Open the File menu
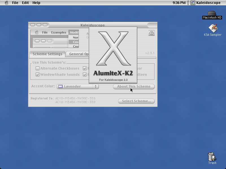 [x=15, y=3]
